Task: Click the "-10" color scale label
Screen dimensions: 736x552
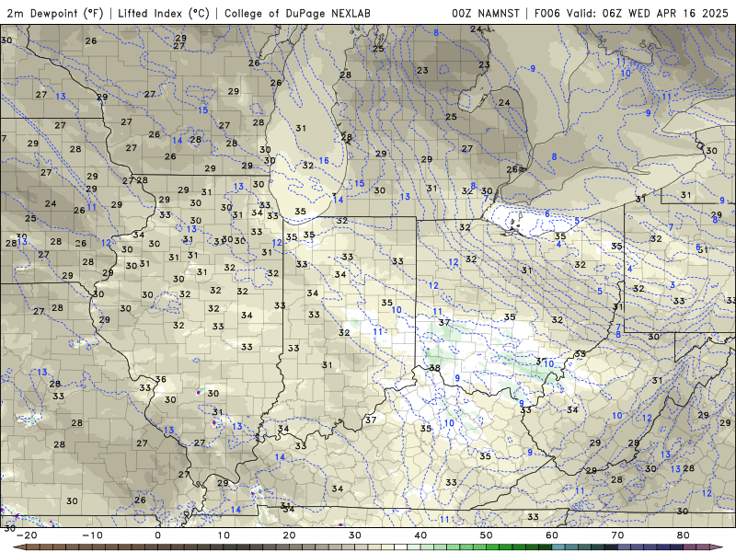Action: click(92, 535)
